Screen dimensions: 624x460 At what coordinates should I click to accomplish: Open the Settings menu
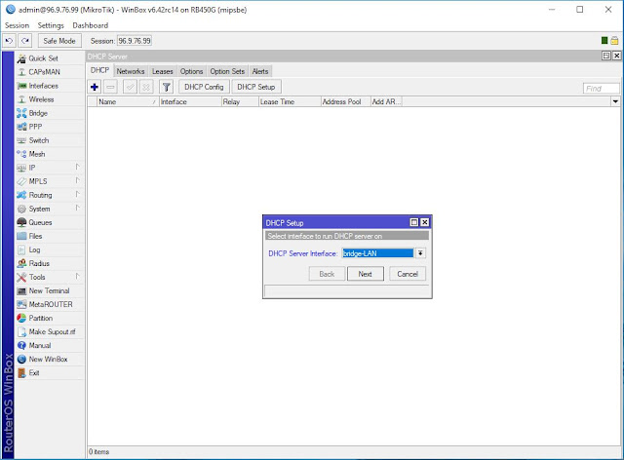tap(51, 25)
